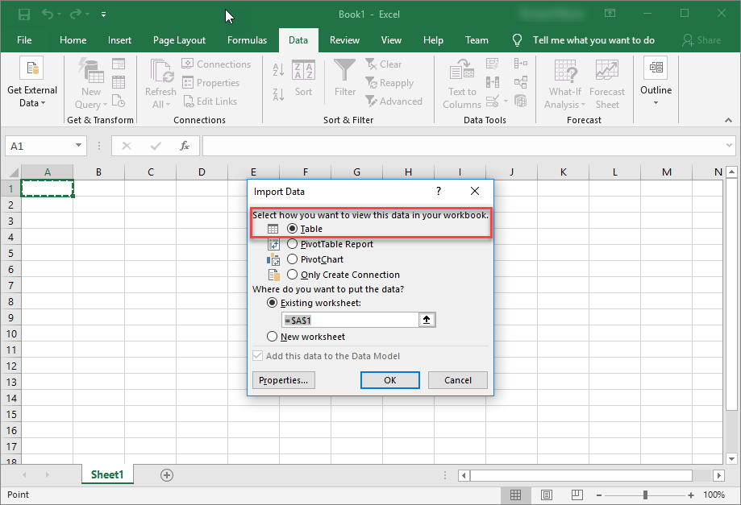Click the New Sheet plus icon

click(167, 475)
